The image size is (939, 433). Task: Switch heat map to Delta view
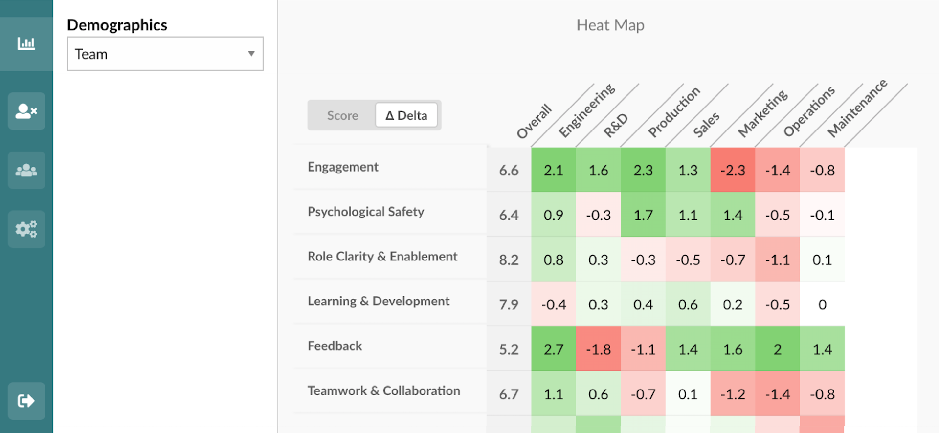[406, 116]
